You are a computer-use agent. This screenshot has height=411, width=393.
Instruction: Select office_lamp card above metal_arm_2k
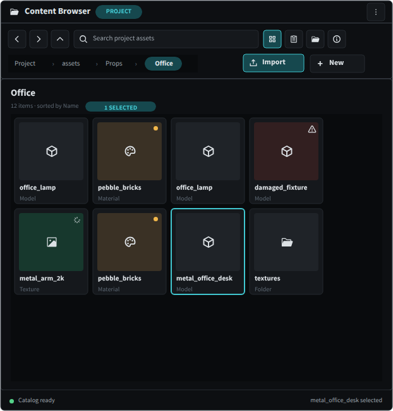pyautogui.click(x=51, y=161)
